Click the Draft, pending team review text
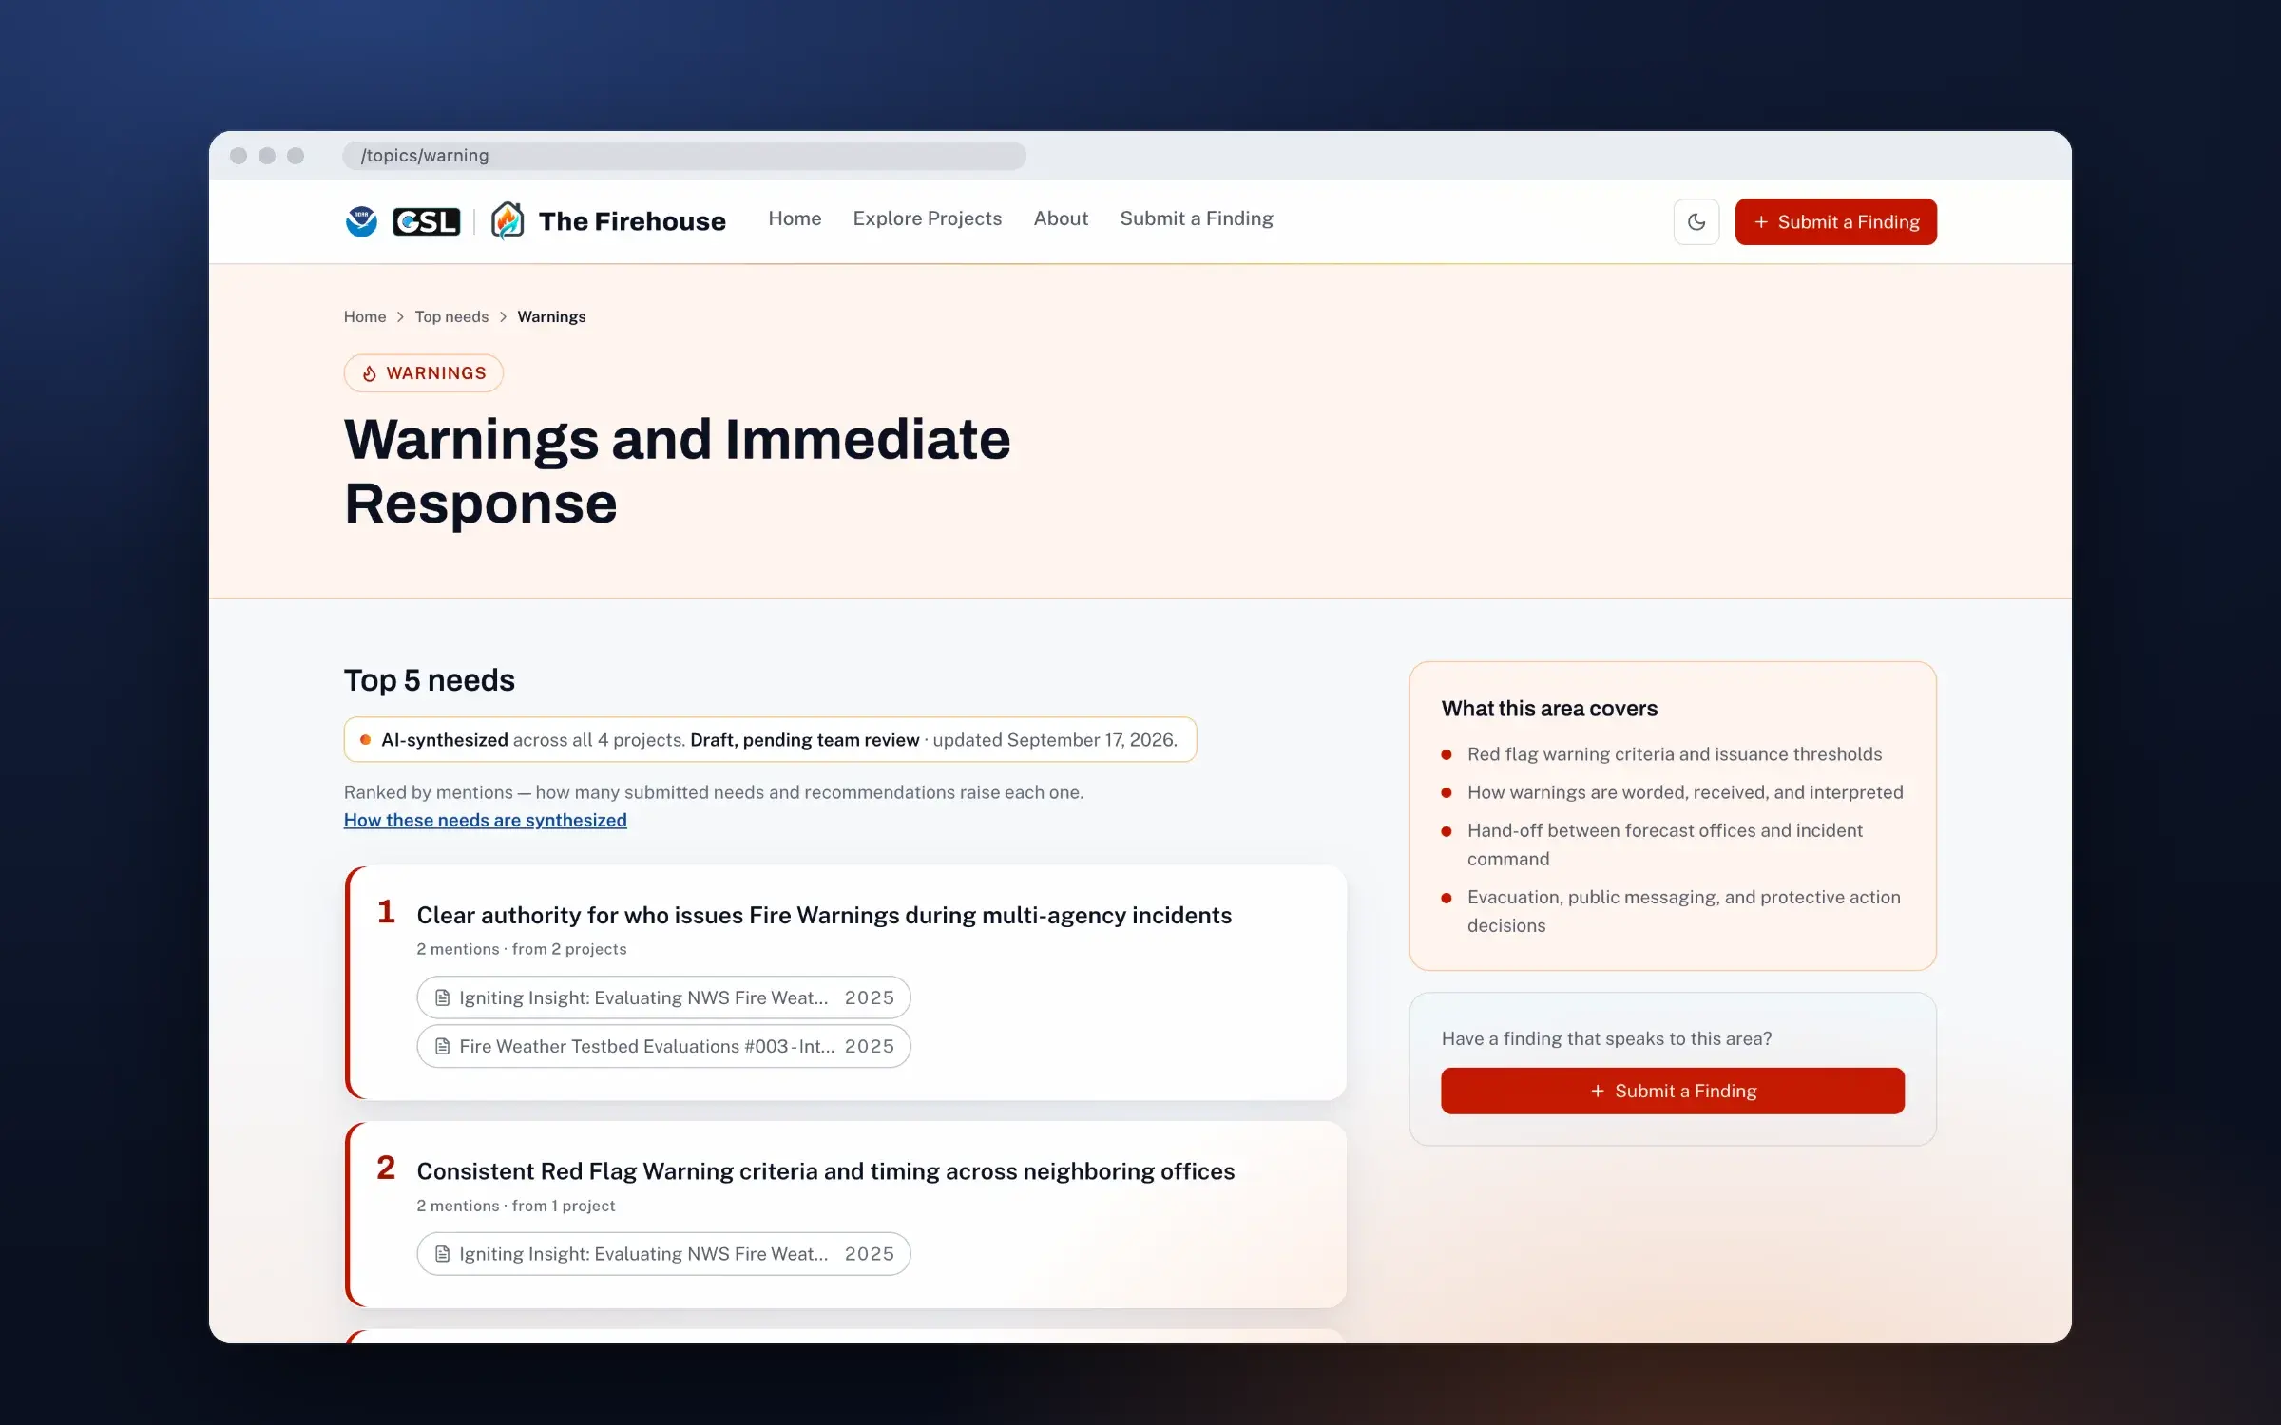This screenshot has height=1425, width=2281. click(x=804, y=740)
